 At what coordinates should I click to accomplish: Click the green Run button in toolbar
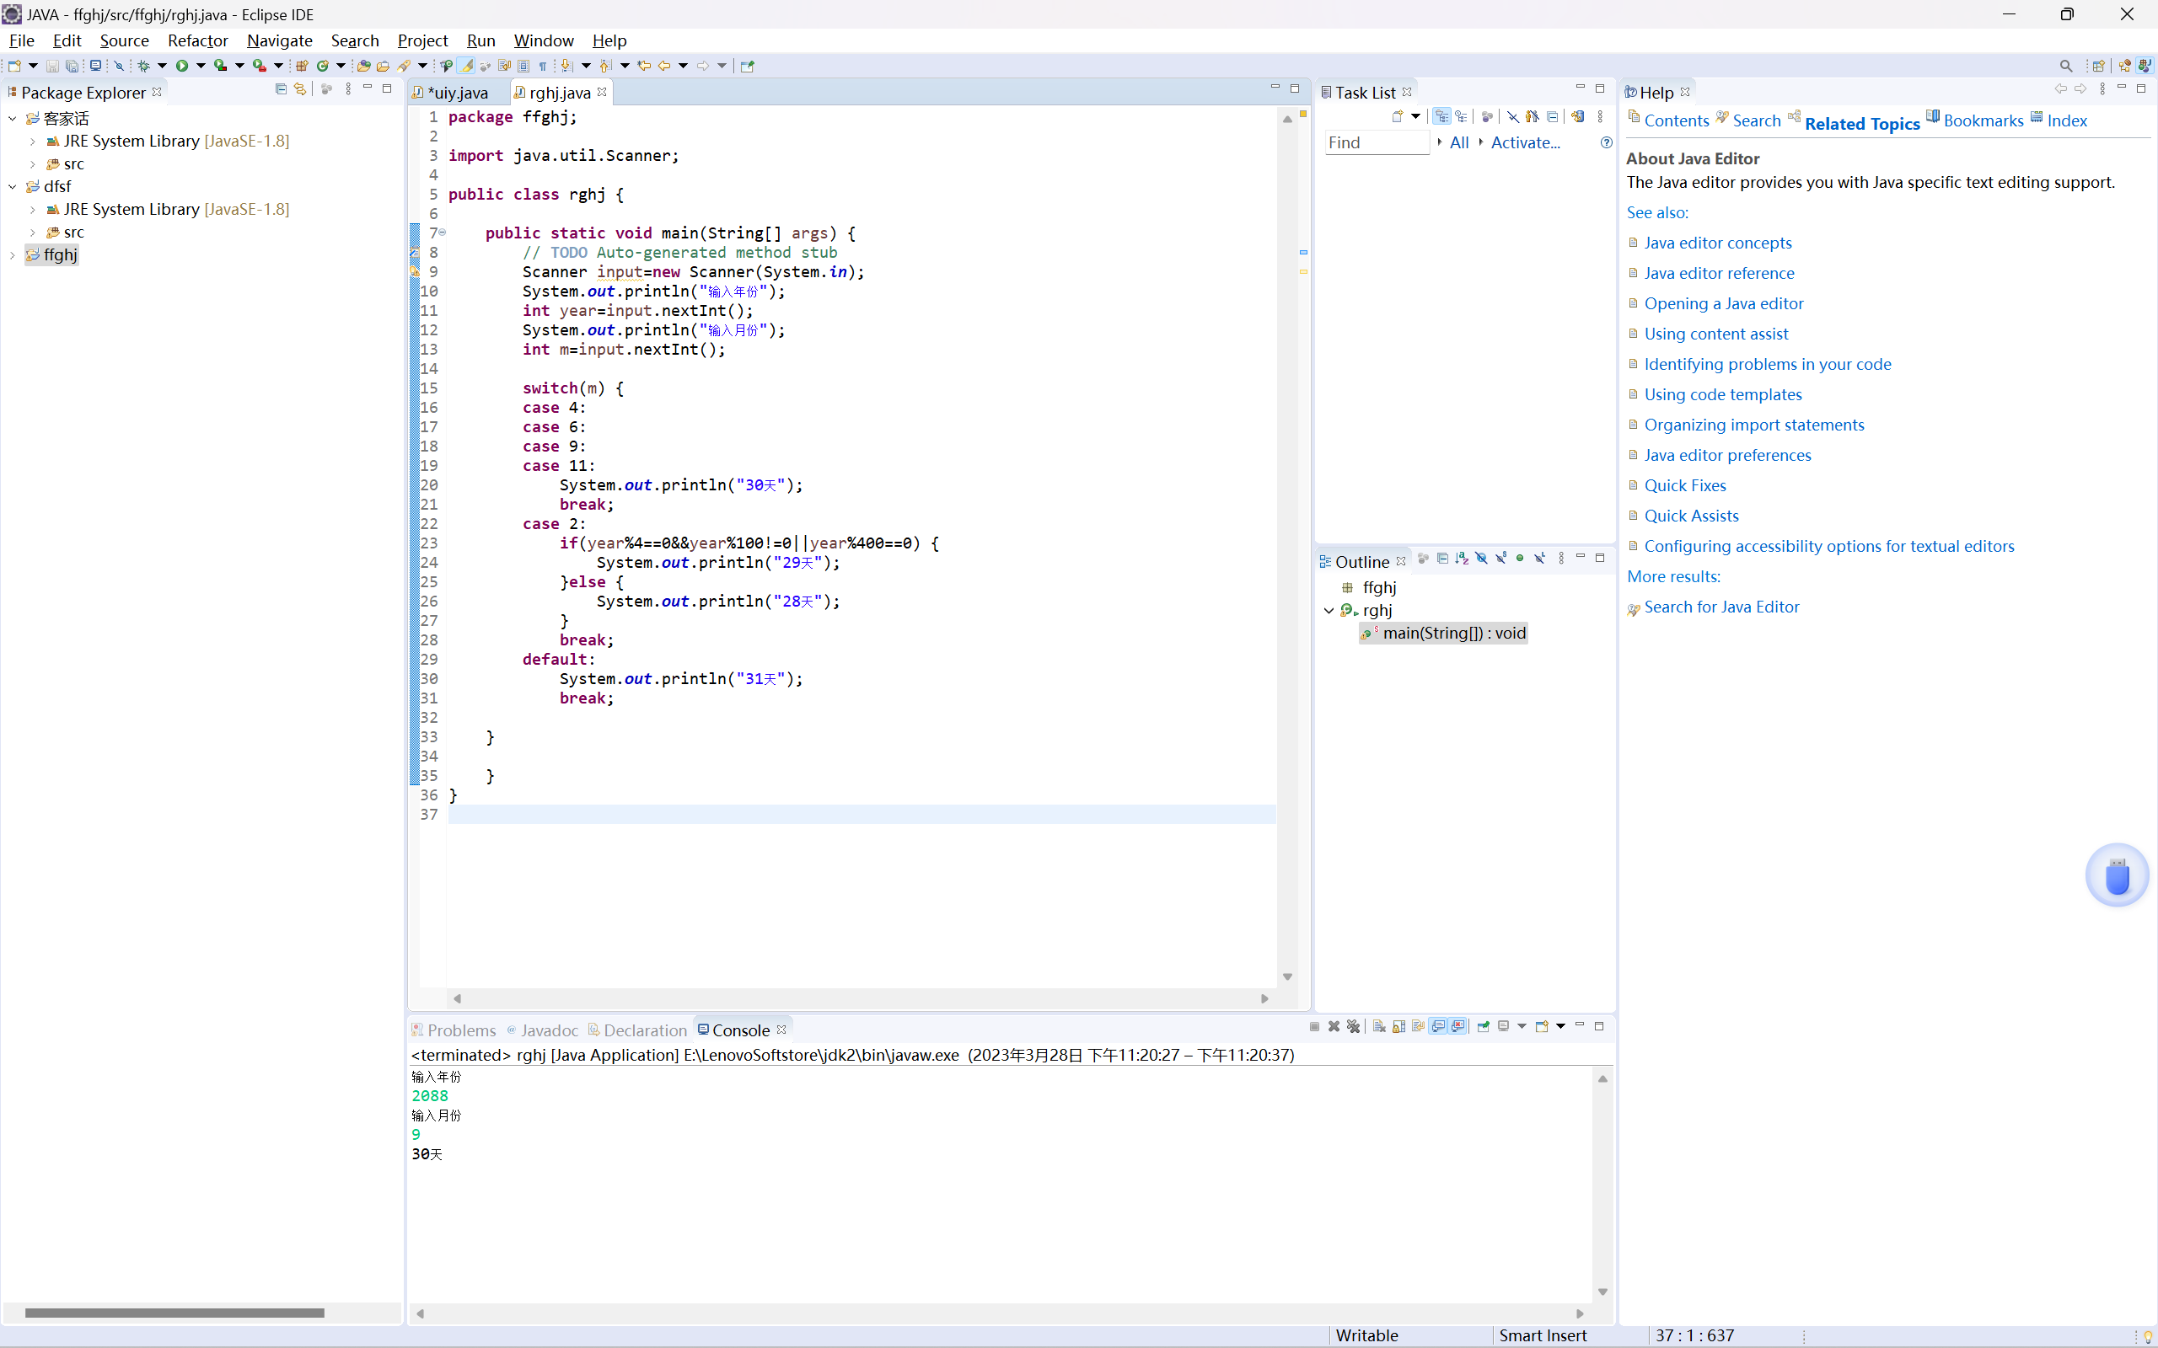coord(182,65)
